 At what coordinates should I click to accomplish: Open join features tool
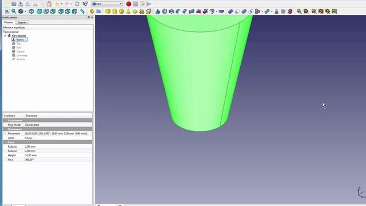(258, 11)
